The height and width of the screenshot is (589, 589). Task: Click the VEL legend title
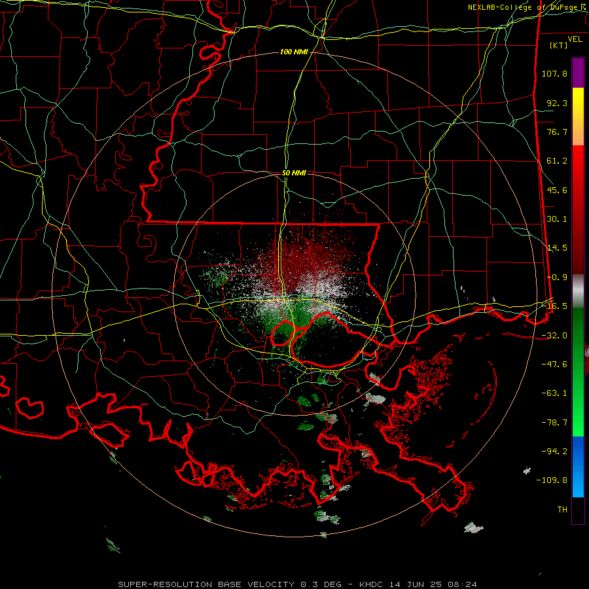pos(575,39)
